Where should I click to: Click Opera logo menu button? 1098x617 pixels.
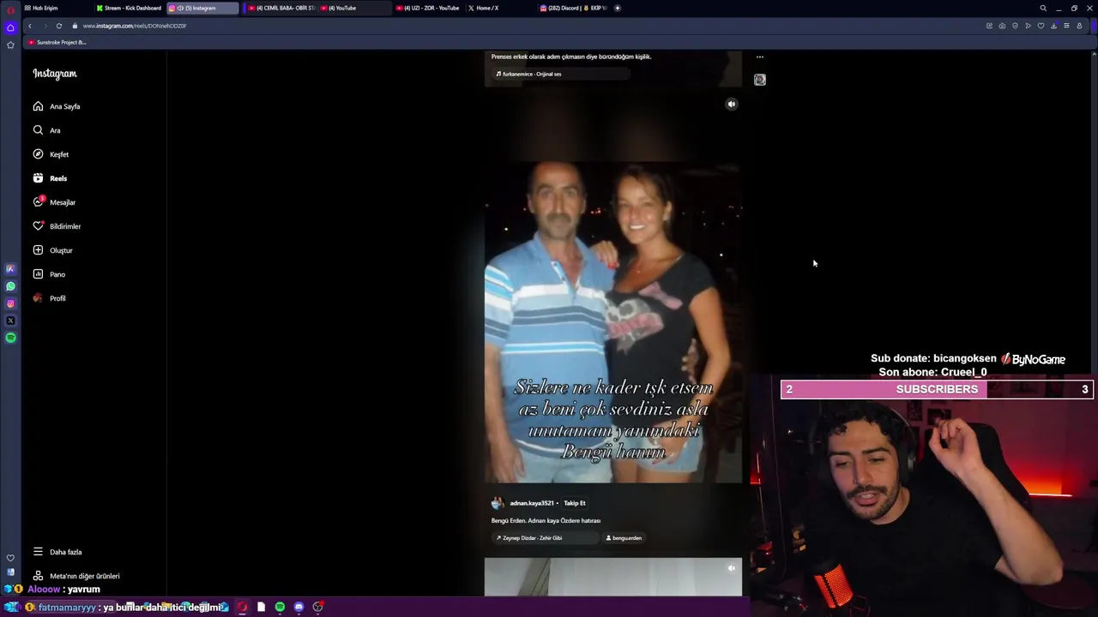tap(10, 9)
